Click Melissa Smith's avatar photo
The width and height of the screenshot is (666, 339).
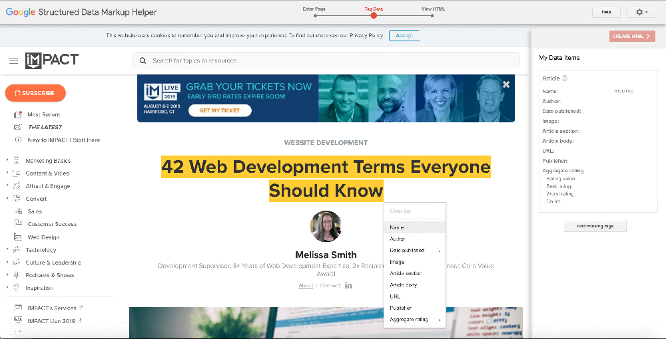point(326,226)
